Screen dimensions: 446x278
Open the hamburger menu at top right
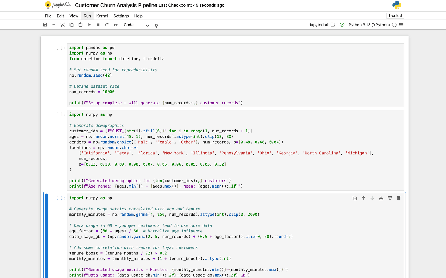tap(401, 25)
